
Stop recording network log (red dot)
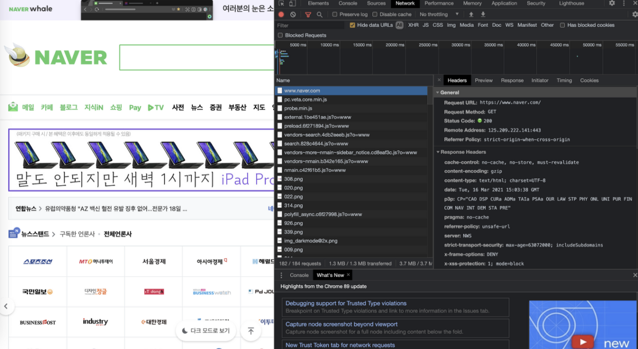click(x=281, y=14)
